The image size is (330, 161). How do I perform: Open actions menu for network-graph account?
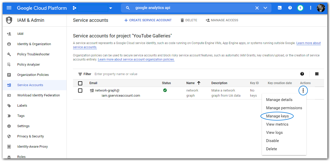click(x=303, y=90)
